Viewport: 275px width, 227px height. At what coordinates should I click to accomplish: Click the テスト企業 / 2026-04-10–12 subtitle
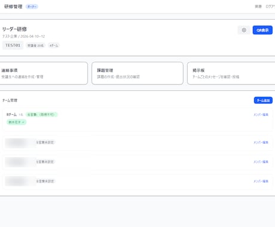(x=23, y=36)
